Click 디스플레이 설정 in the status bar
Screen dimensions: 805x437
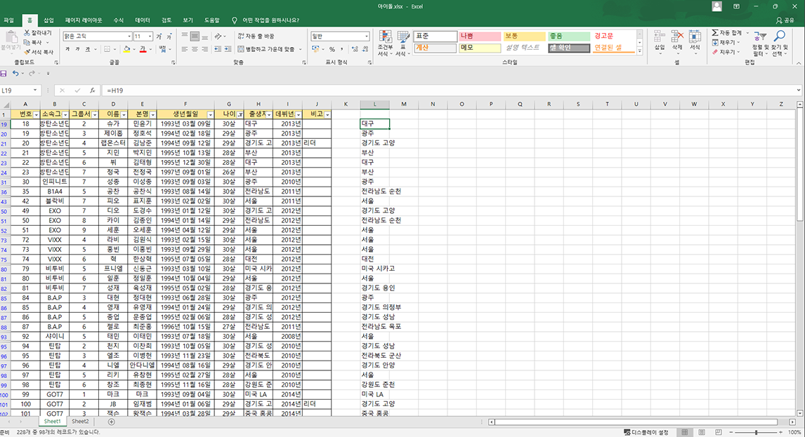[x=646, y=432]
